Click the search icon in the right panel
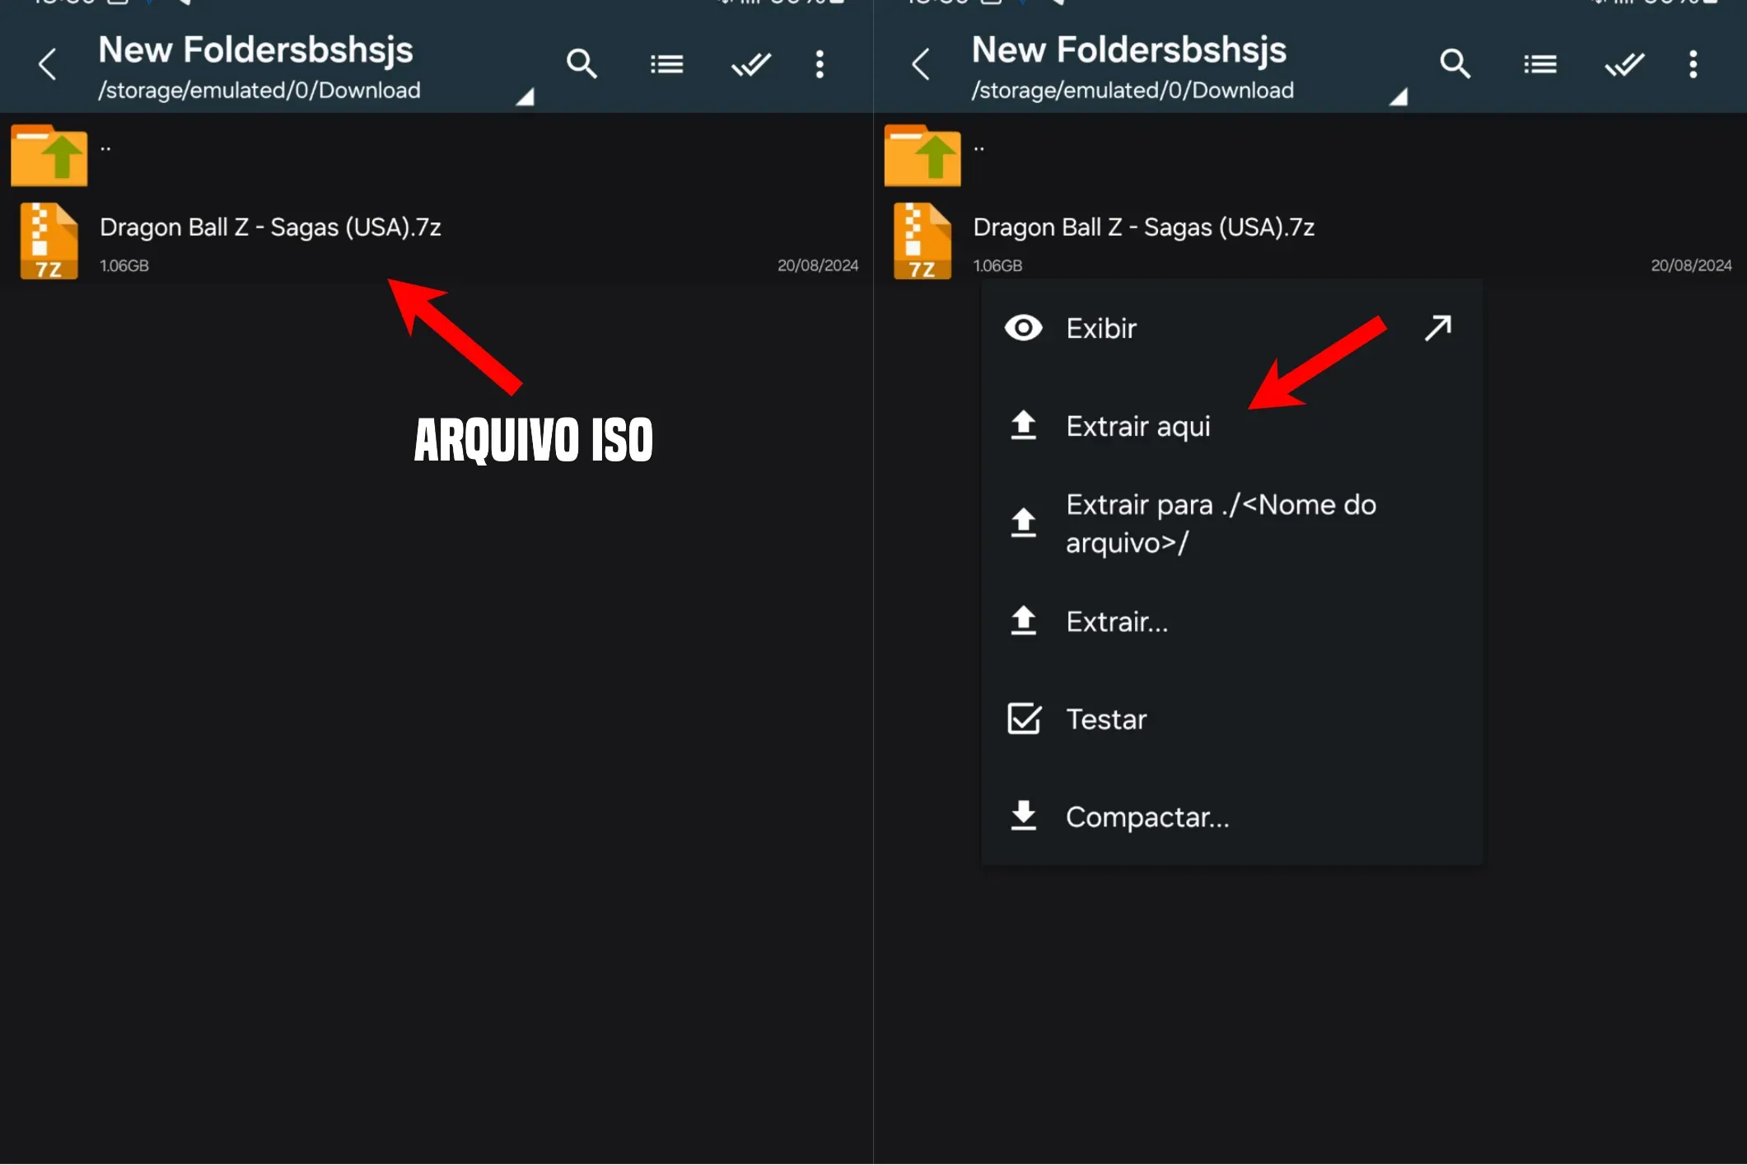Image resolution: width=1747 pixels, height=1165 pixels. pos(1455,63)
